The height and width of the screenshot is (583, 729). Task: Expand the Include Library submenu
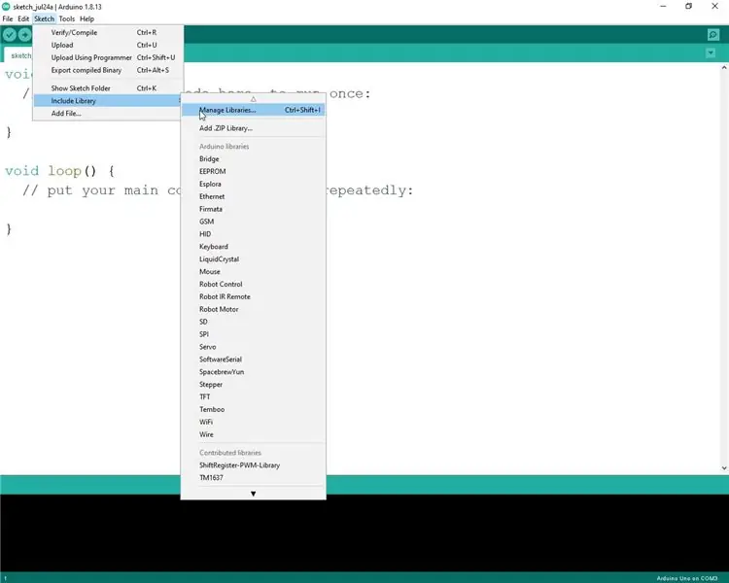tap(108, 101)
